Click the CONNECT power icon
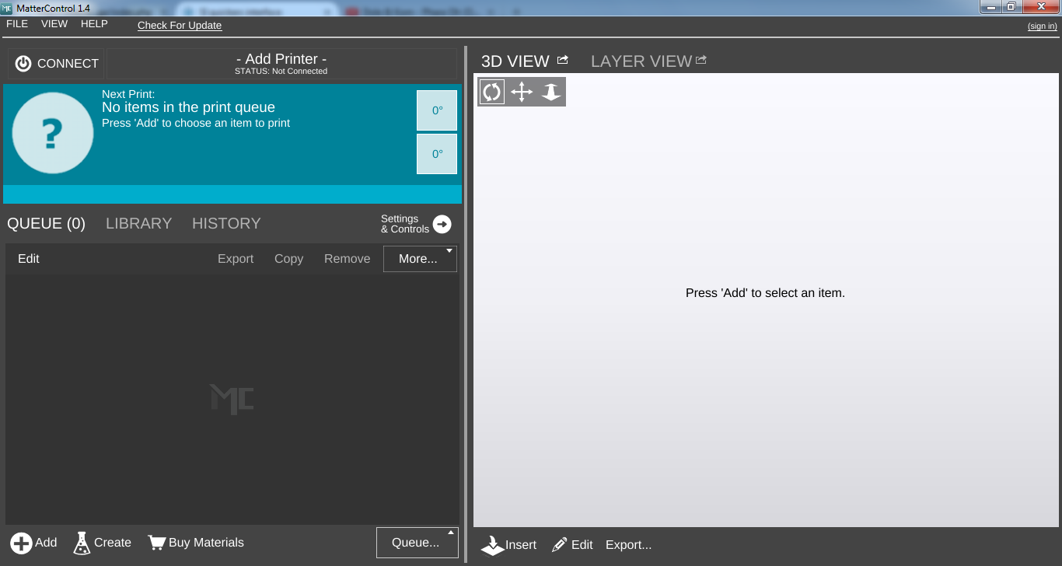Screen dimensions: 1062x566 [23, 64]
